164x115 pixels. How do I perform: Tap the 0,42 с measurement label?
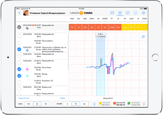click(x=101, y=34)
